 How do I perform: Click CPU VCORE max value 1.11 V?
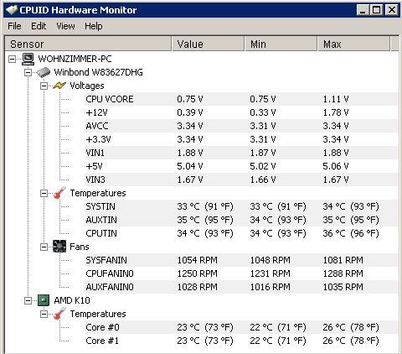click(x=336, y=99)
